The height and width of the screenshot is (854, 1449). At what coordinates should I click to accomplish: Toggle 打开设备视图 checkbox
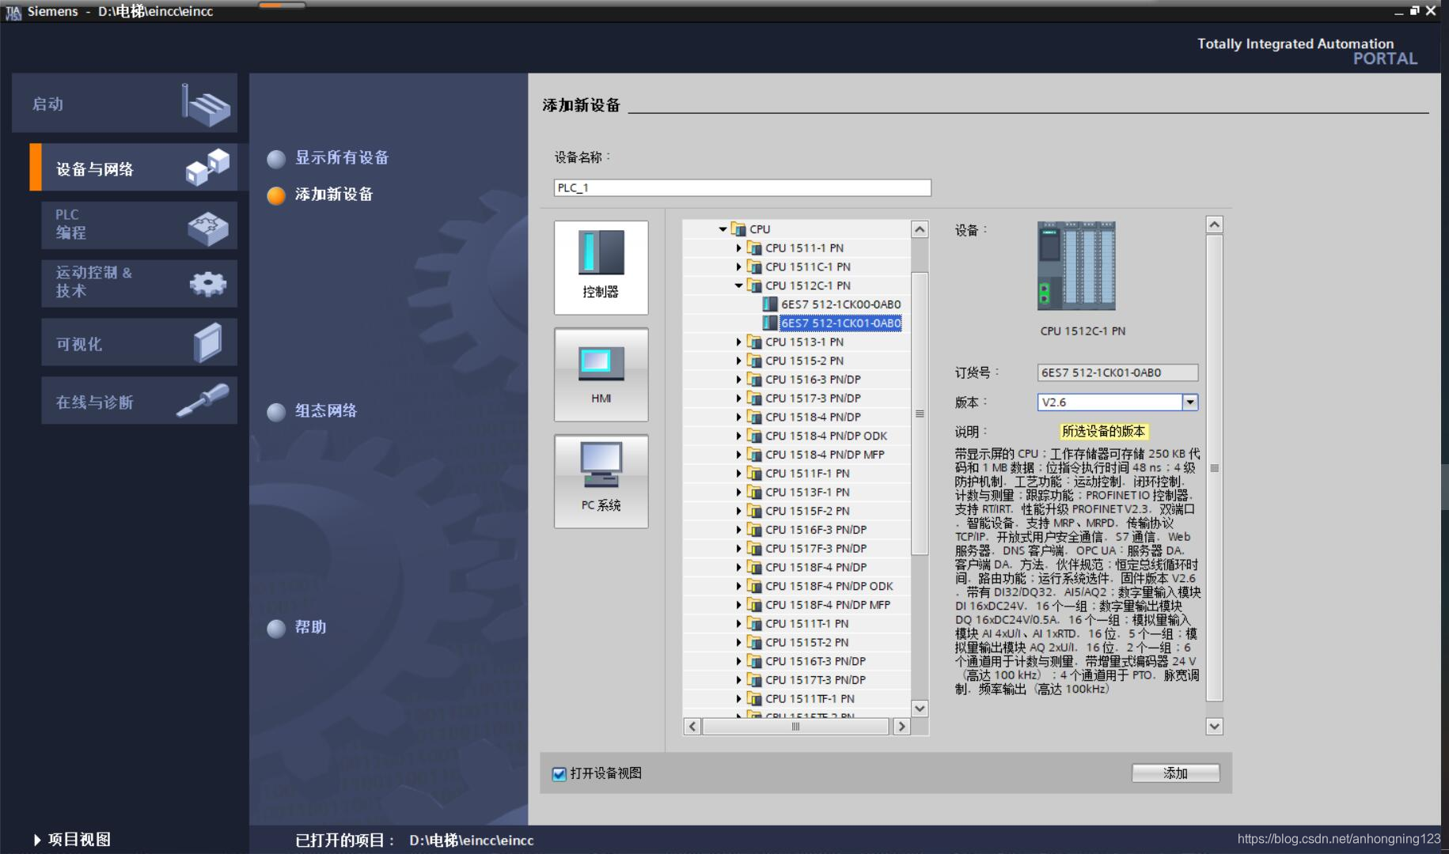pyautogui.click(x=559, y=774)
